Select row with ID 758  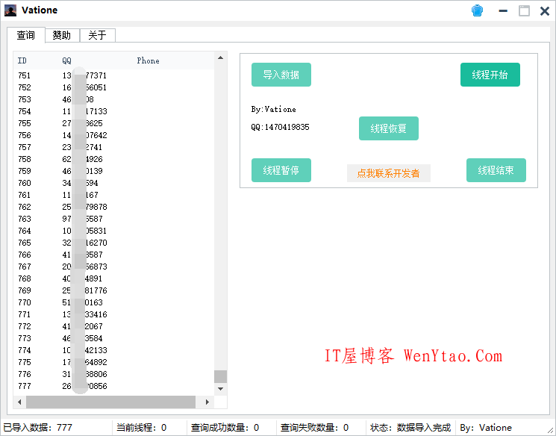[113, 159]
